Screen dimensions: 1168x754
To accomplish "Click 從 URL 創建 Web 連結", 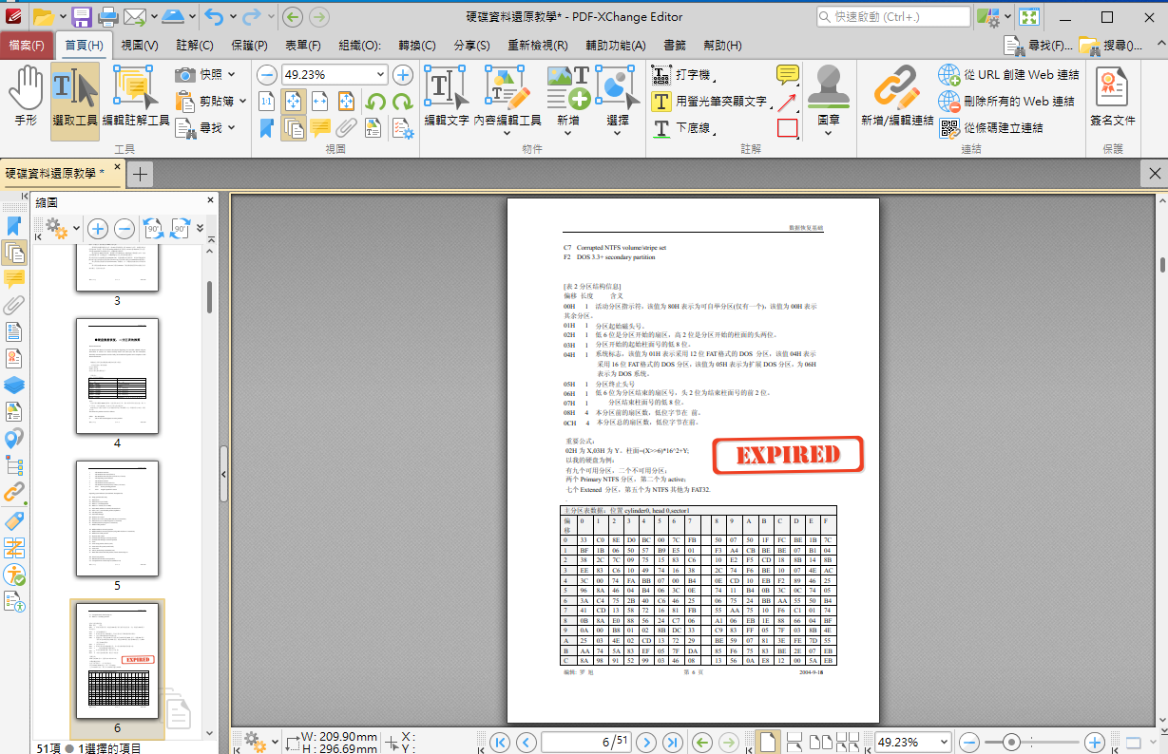I will click(1009, 75).
